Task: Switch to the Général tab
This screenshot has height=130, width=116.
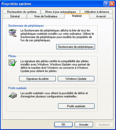Action: click(x=15, y=16)
